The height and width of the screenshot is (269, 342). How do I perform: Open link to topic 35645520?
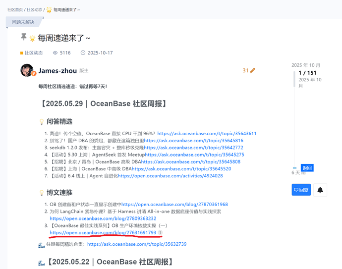181,169
